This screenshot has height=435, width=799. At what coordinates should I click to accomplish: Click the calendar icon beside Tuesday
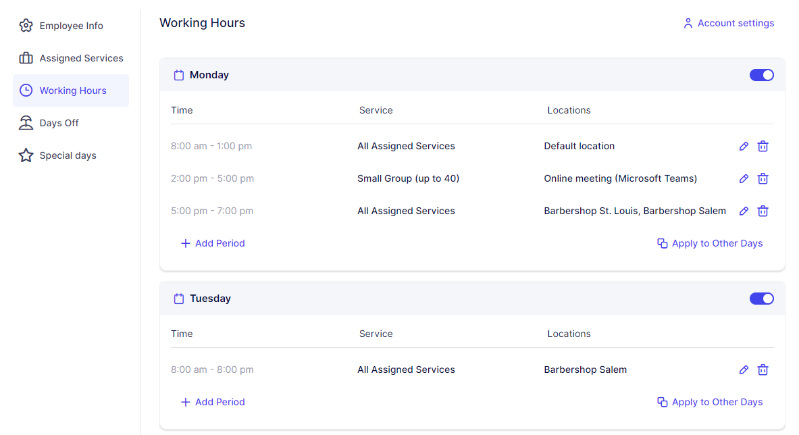coord(178,298)
